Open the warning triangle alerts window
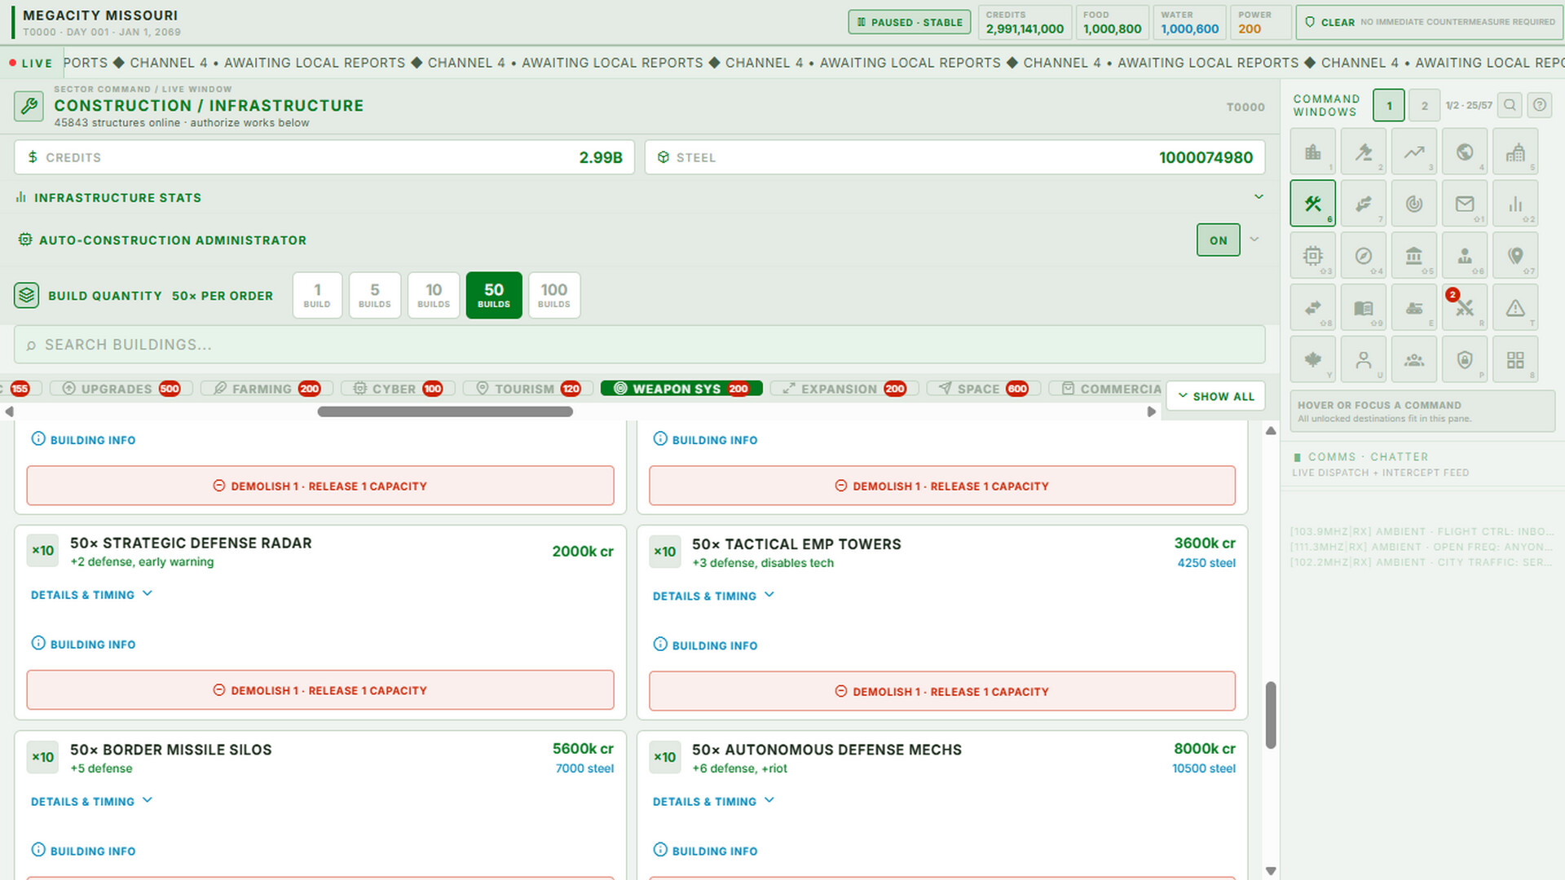The image size is (1565, 880). [1514, 308]
